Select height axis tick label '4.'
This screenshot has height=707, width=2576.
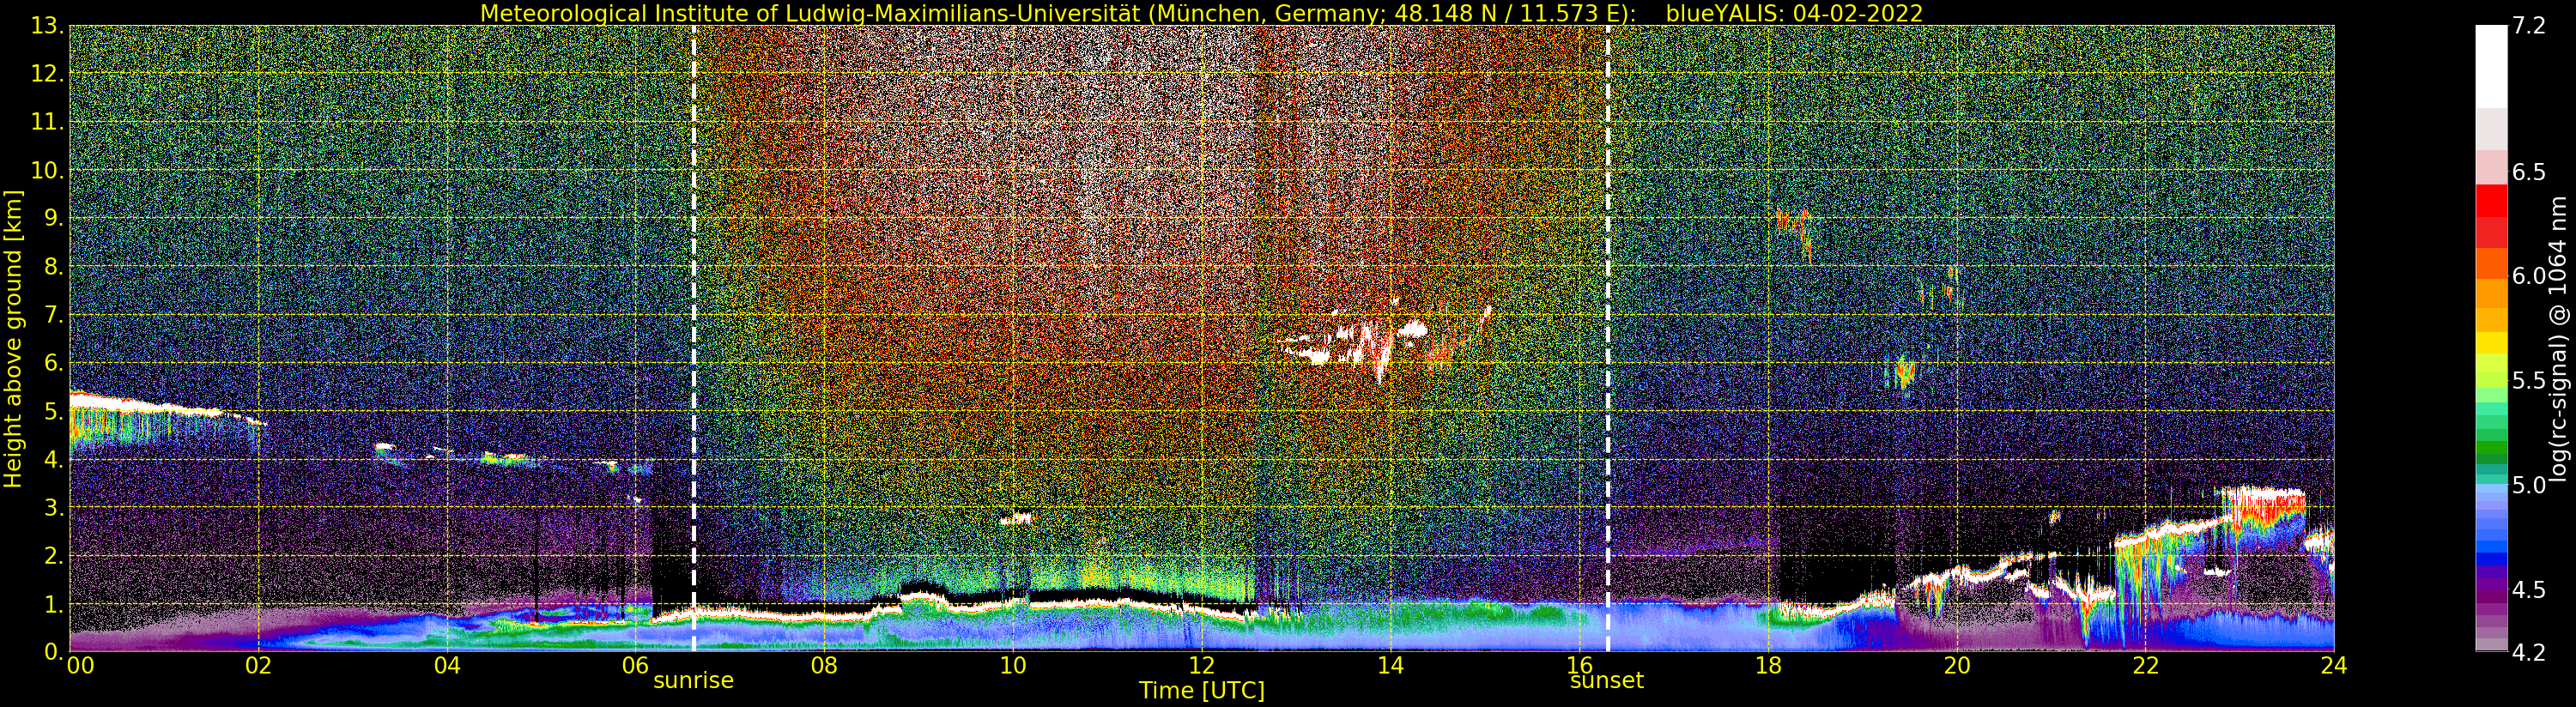point(54,460)
